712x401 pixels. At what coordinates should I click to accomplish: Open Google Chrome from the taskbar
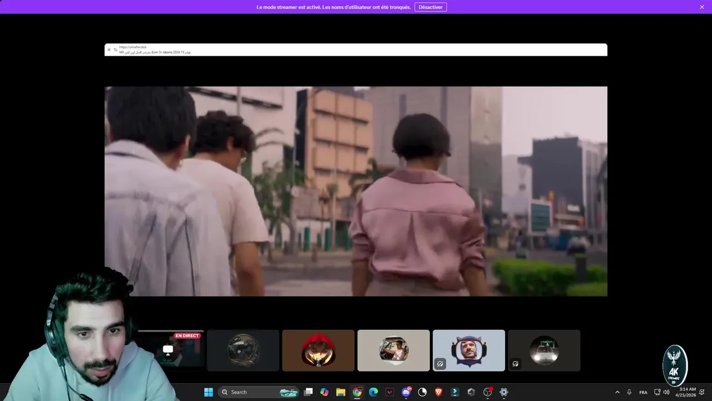click(x=357, y=392)
